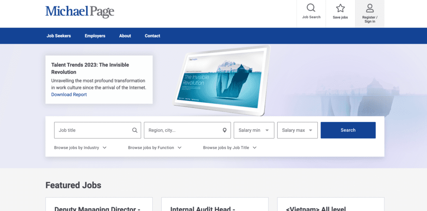
Task: Click Talent Trends 2023 heading text
Action: pos(90,69)
